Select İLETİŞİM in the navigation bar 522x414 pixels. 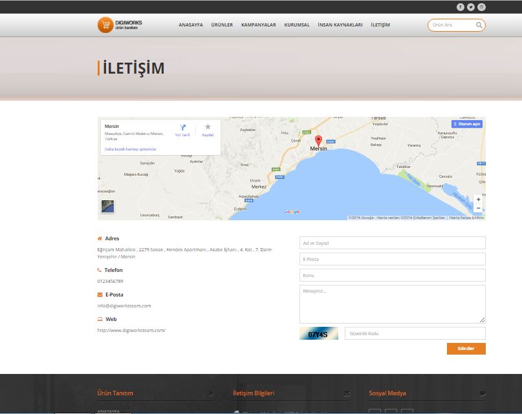[x=380, y=25]
